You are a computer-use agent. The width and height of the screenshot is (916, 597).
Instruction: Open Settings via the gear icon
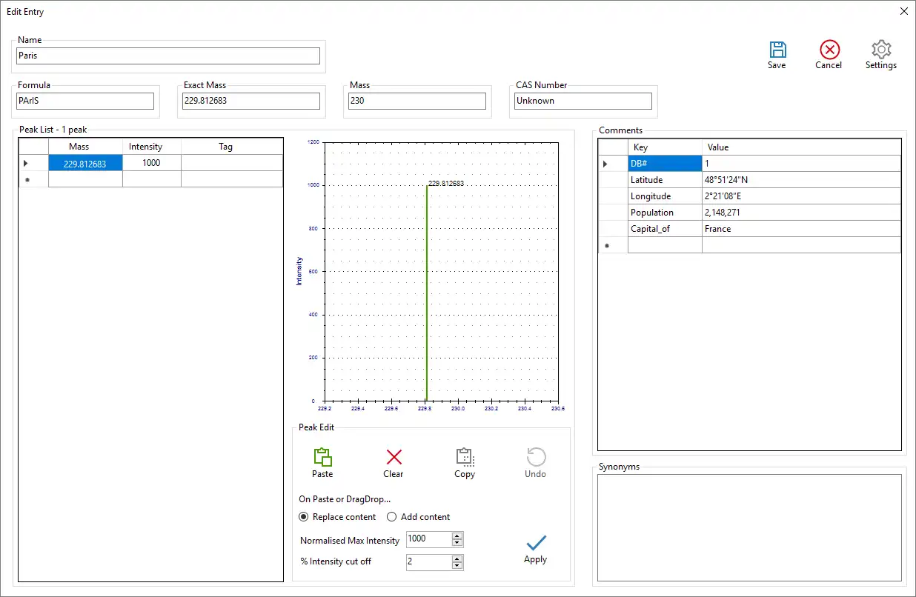click(x=881, y=50)
